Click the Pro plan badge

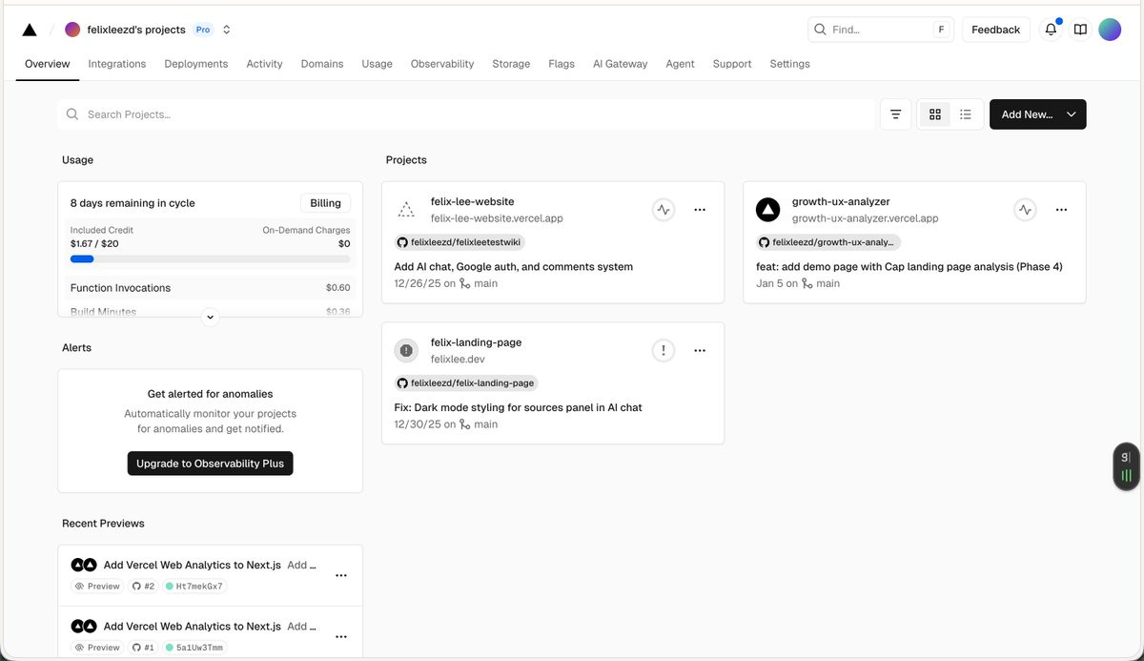[x=203, y=30]
